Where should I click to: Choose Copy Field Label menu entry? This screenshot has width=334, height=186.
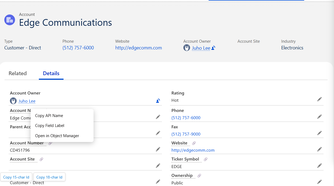62,125
